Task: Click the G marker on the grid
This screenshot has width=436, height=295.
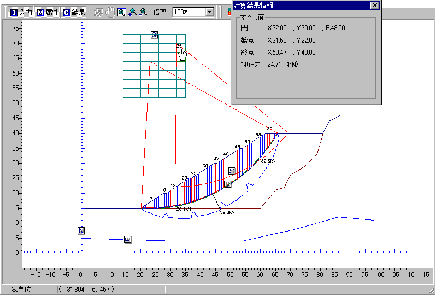Action: coord(154,35)
